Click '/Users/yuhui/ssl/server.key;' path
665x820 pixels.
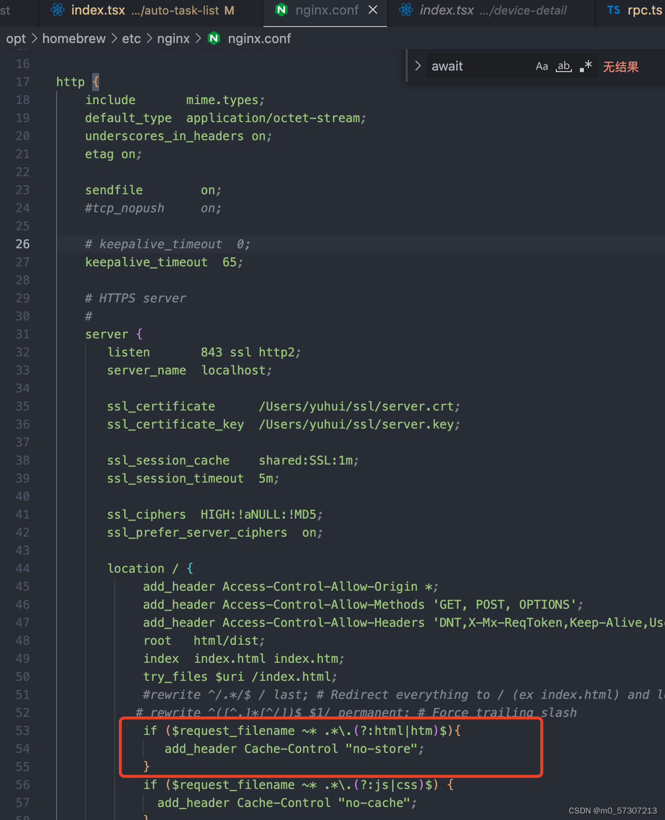(359, 425)
